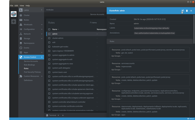Screen dimensions: 195x120
Task: Collapse the Access Control section
Action: [42, 57]
